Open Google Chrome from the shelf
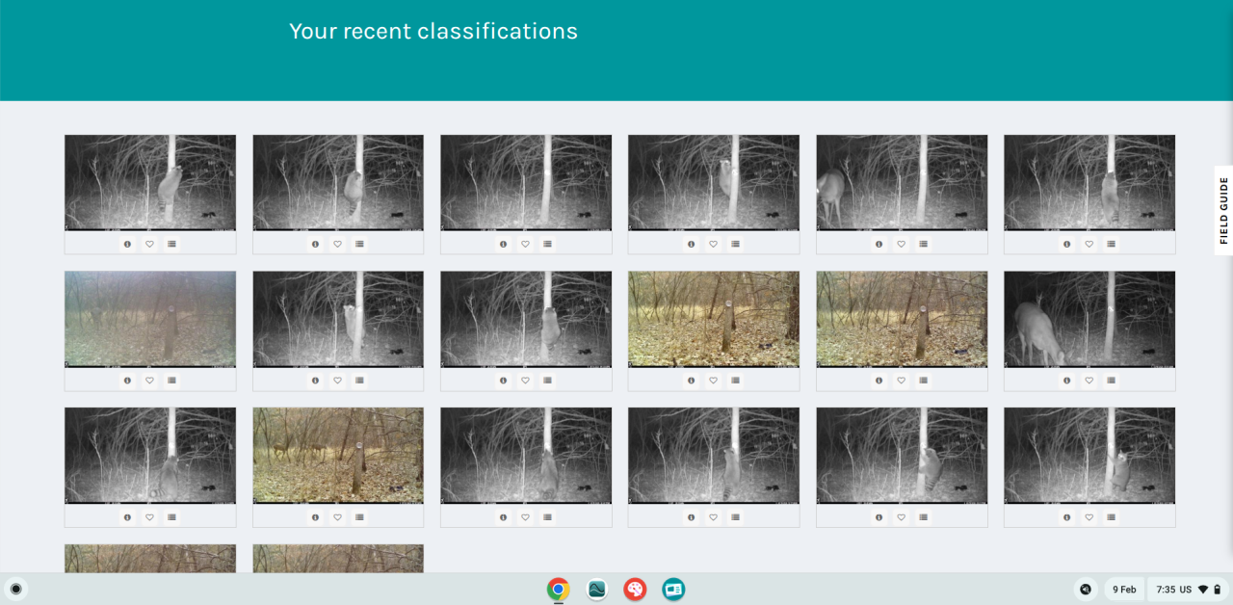The width and height of the screenshot is (1233, 605). [x=558, y=589]
